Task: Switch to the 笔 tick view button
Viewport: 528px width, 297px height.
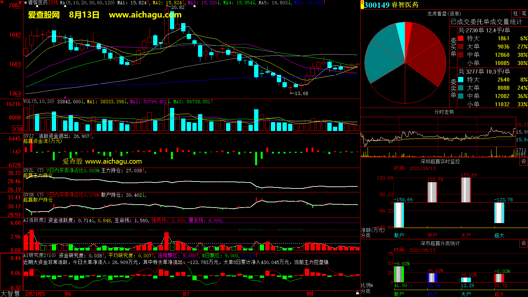Action: coord(524,13)
